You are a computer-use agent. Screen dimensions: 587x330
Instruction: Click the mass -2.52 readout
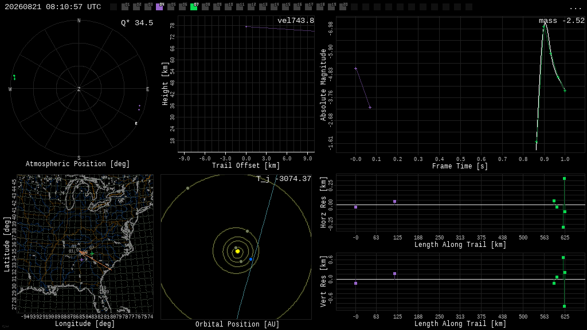click(562, 21)
